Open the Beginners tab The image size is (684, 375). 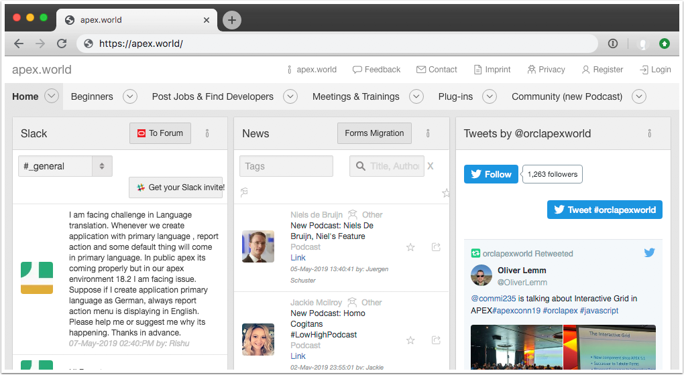click(x=92, y=96)
